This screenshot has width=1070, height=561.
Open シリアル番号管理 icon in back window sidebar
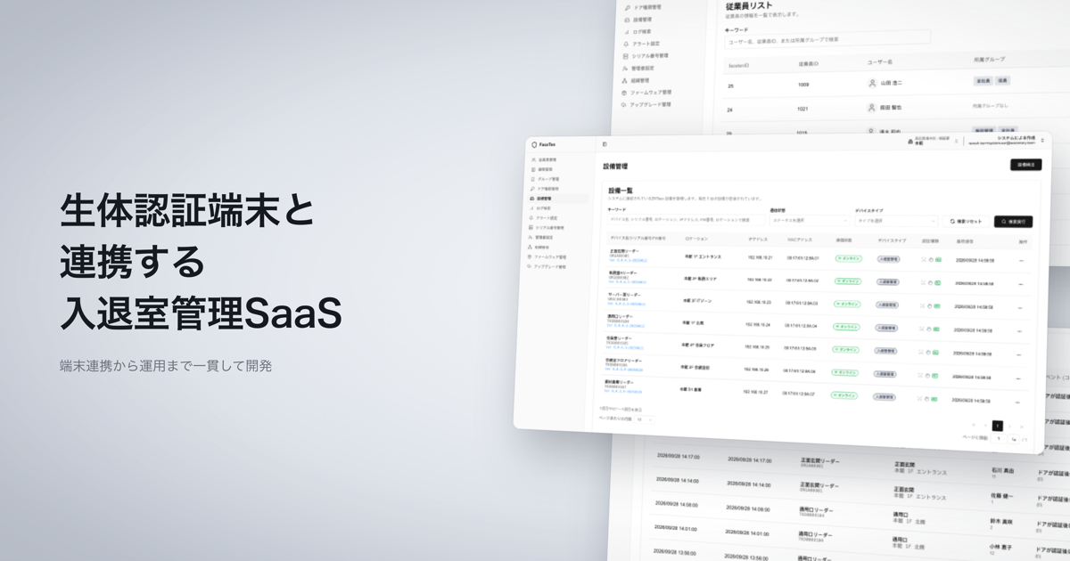pyautogui.click(x=626, y=55)
